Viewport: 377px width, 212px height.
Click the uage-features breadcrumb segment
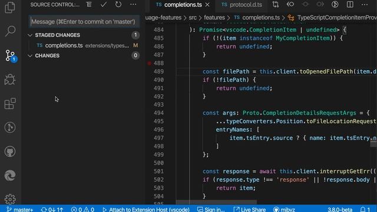tap(163, 18)
